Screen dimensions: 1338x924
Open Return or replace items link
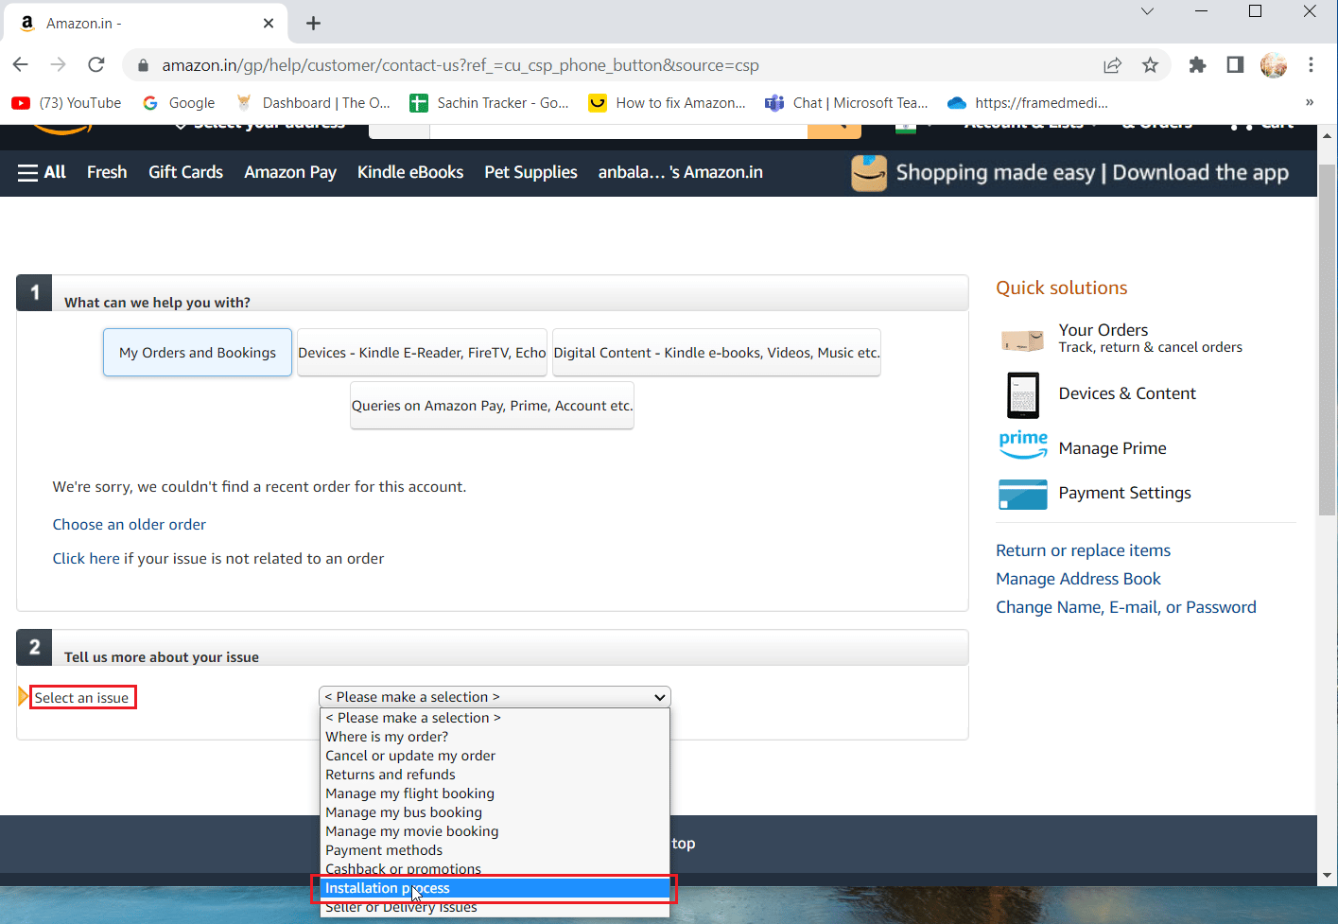tap(1083, 550)
